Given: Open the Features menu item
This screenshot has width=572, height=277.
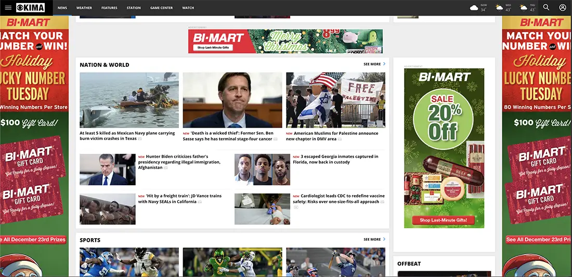Looking at the screenshot, I should click(109, 8).
